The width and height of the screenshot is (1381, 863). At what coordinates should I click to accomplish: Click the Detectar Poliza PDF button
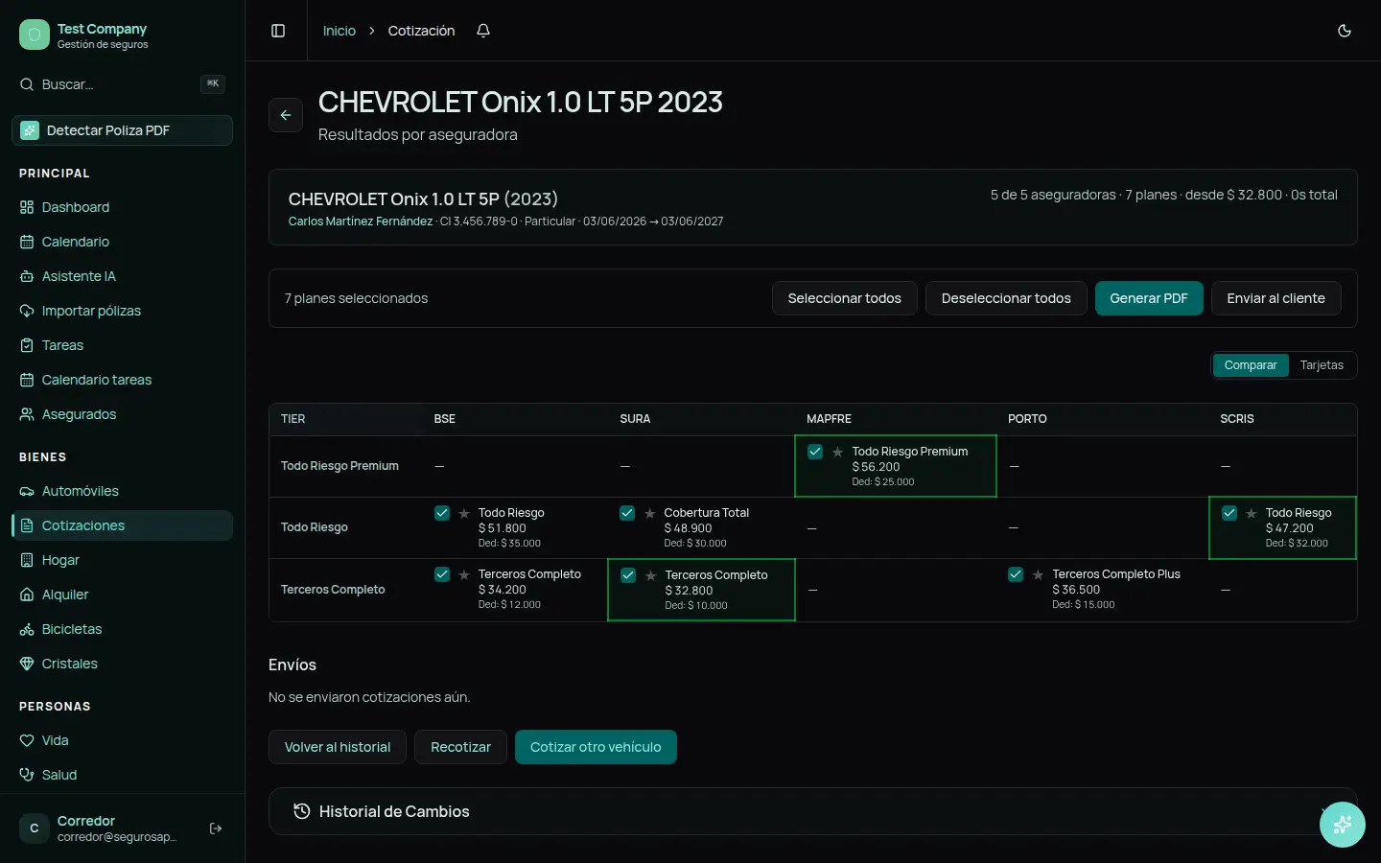(122, 130)
